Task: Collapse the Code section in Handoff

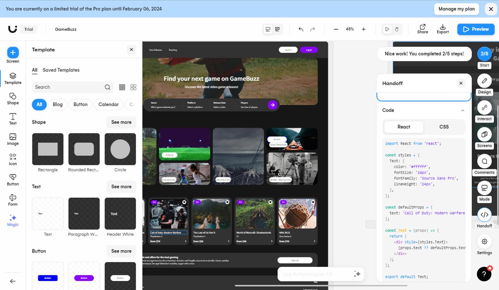Action: (462, 110)
